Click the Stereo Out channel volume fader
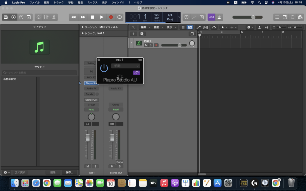The image size is (306, 191). click(x=112, y=138)
